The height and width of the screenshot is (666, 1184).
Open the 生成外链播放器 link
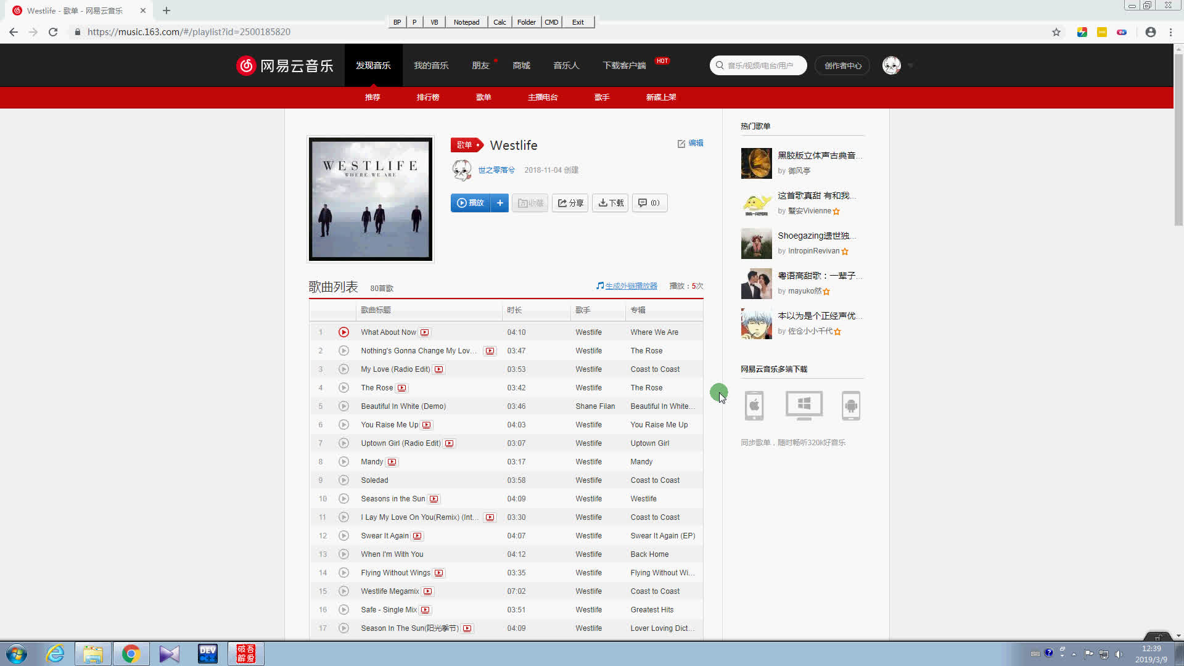630,286
